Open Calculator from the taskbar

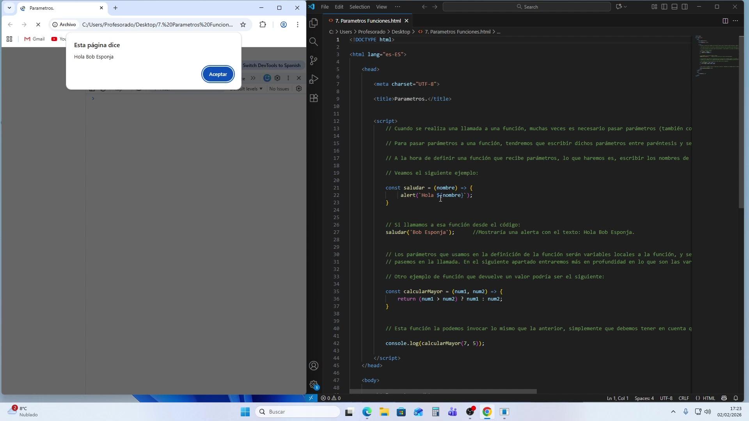435,412
